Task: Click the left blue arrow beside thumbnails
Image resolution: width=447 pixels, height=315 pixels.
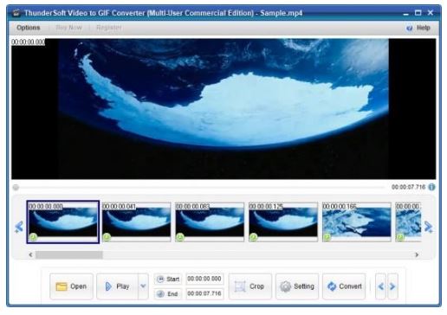Action: pos(19,227)
